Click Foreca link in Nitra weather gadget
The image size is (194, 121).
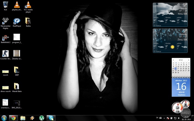[157, 26]
